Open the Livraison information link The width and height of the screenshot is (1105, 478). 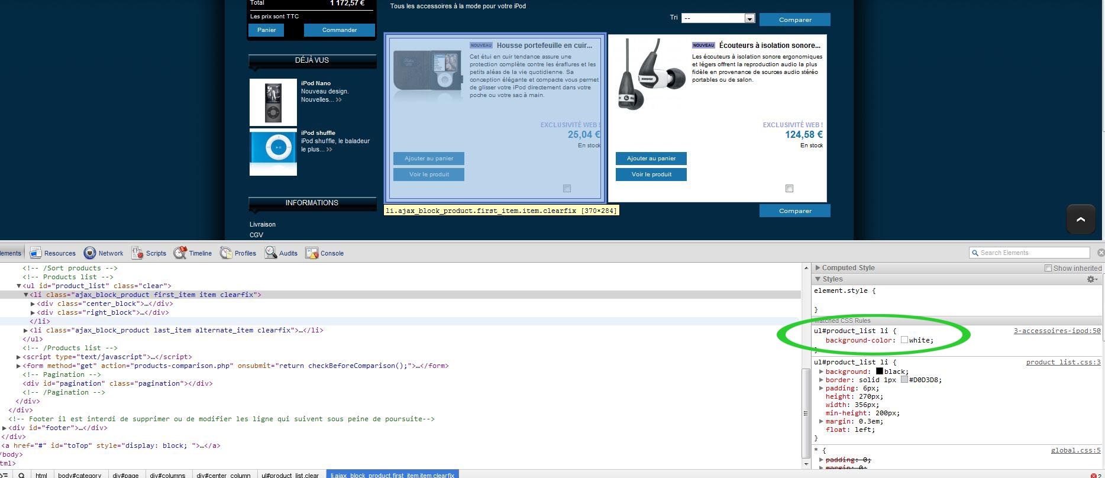coord(263,224)
